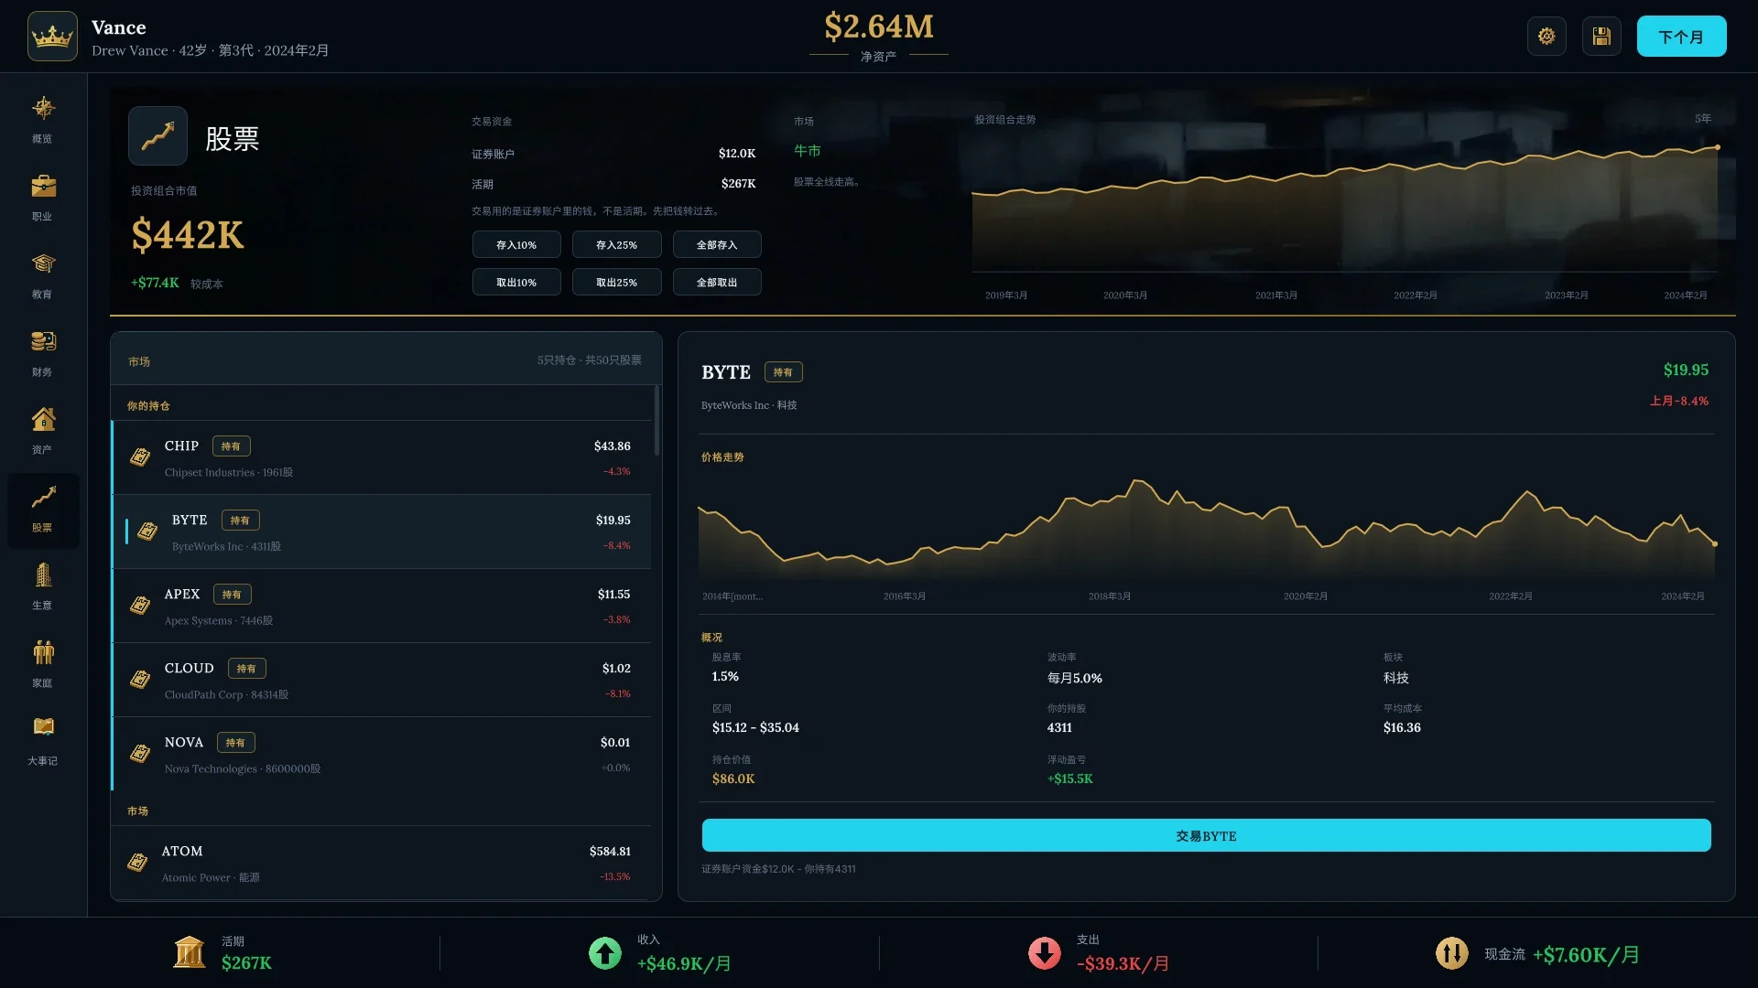This screenshot has height=988, width=1758.
Task: Click the 交易BYTE trade button
Action: pyautogui.click(x=1206, y=835)
